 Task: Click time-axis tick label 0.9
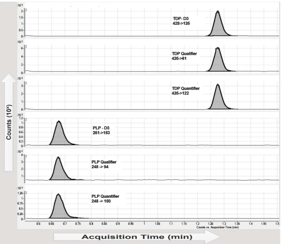click(118, 223)
